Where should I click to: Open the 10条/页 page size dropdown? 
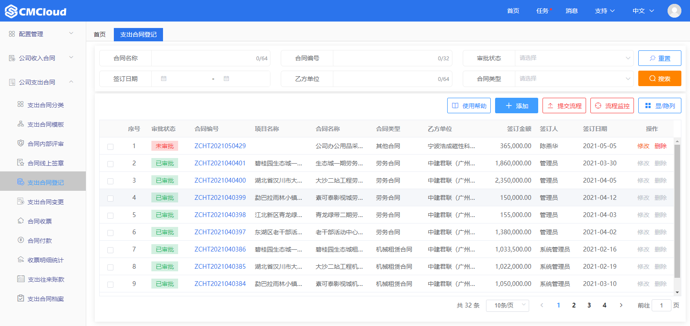(x=508, y=305)
